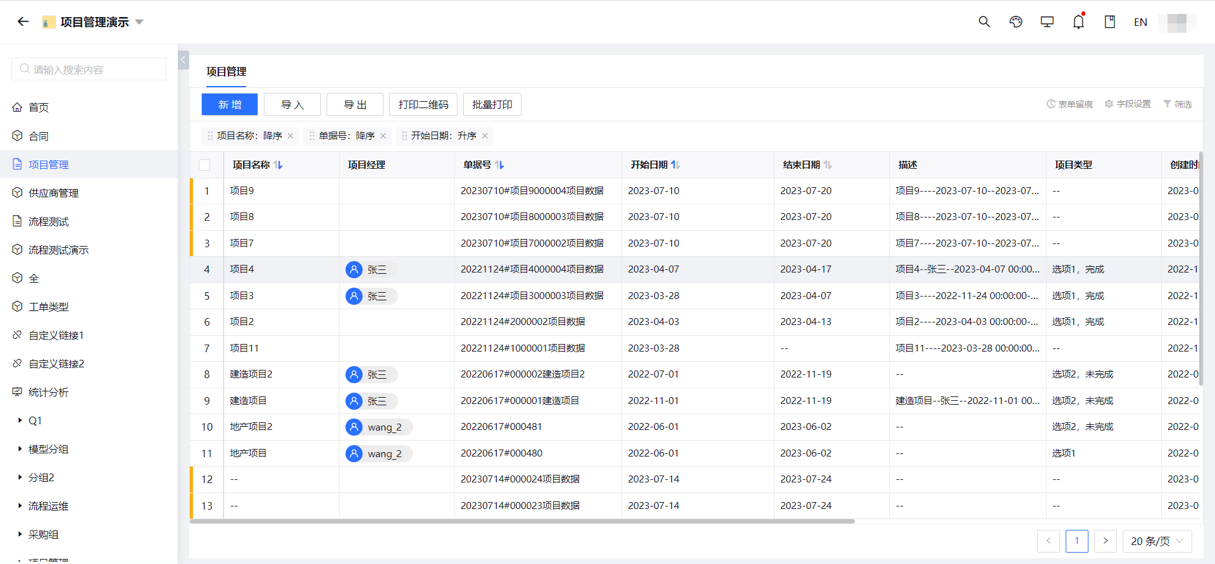
Task: Toggle sort on the 单据号 column
Action: (x=500, y=165)
